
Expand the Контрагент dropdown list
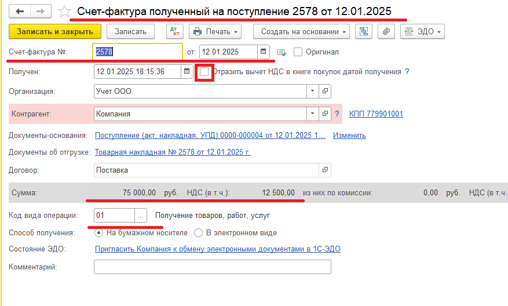(x=313, y=114)
